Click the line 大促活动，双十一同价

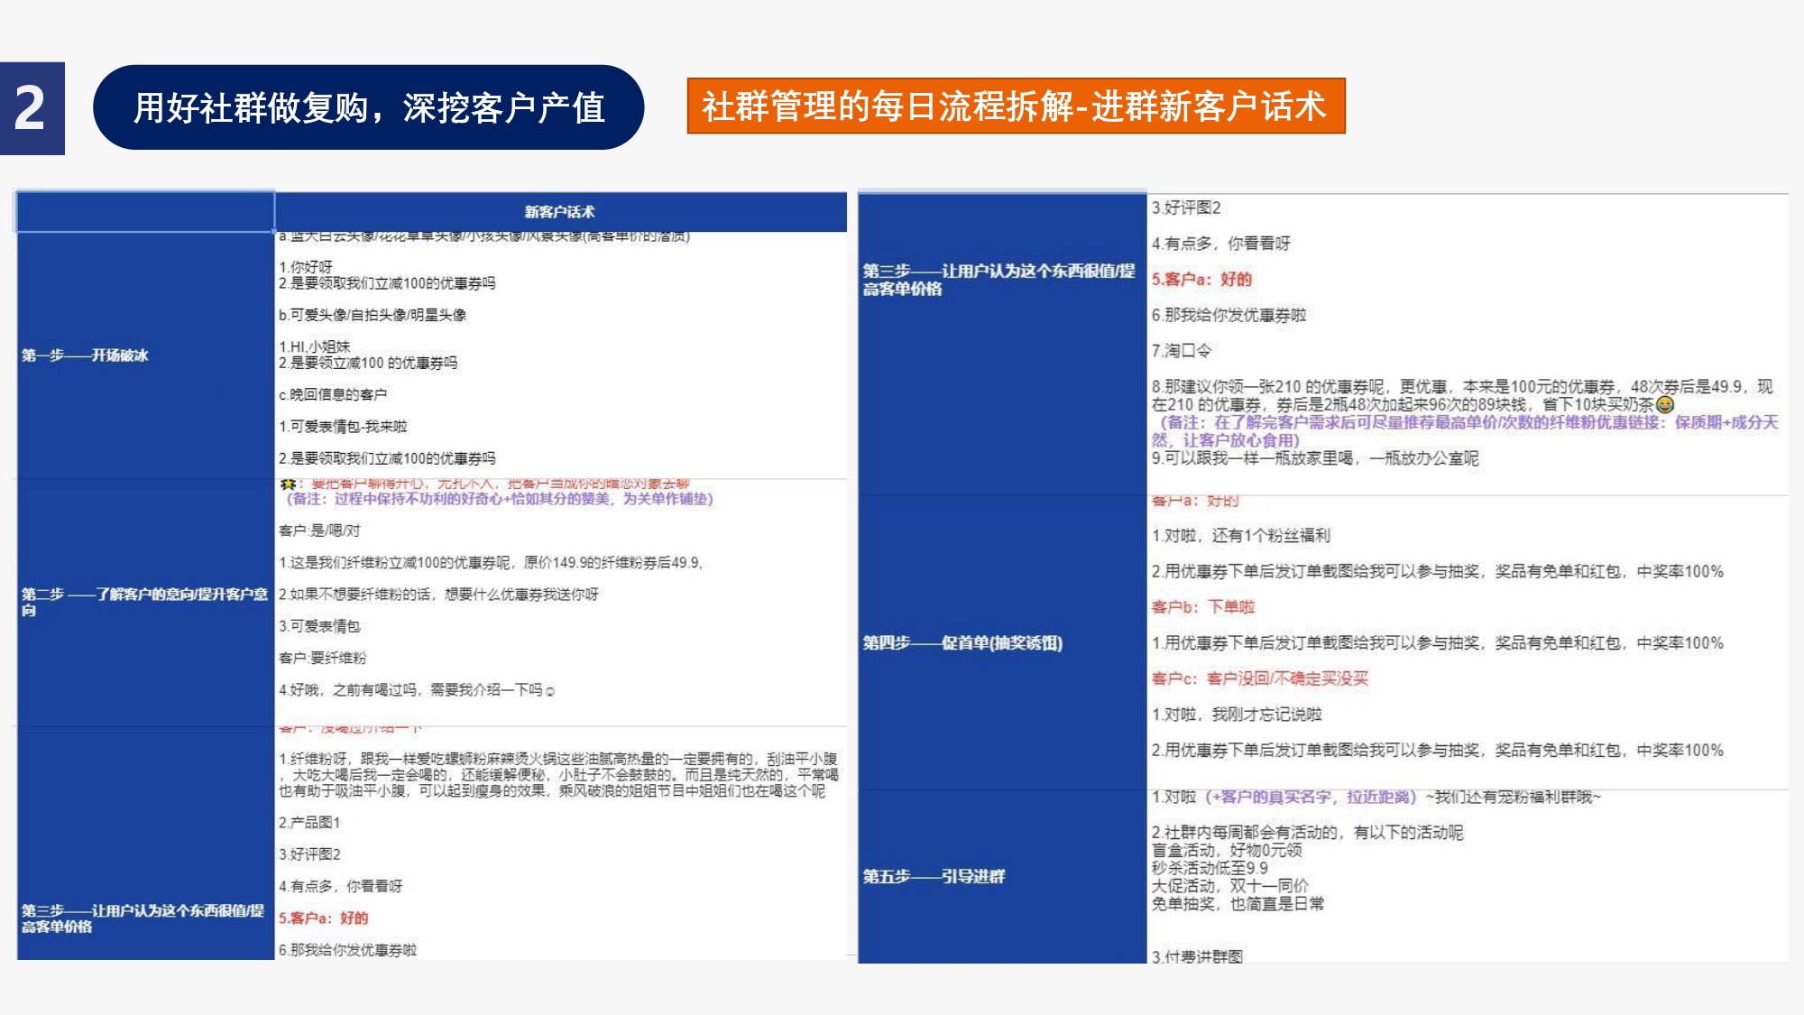coord(1229,886)
